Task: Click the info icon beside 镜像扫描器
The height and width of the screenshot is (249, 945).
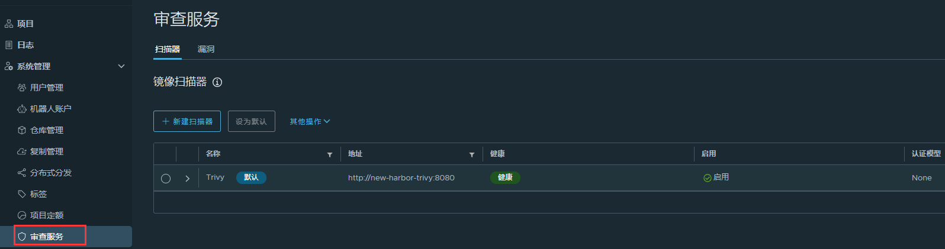Action: 217,82
